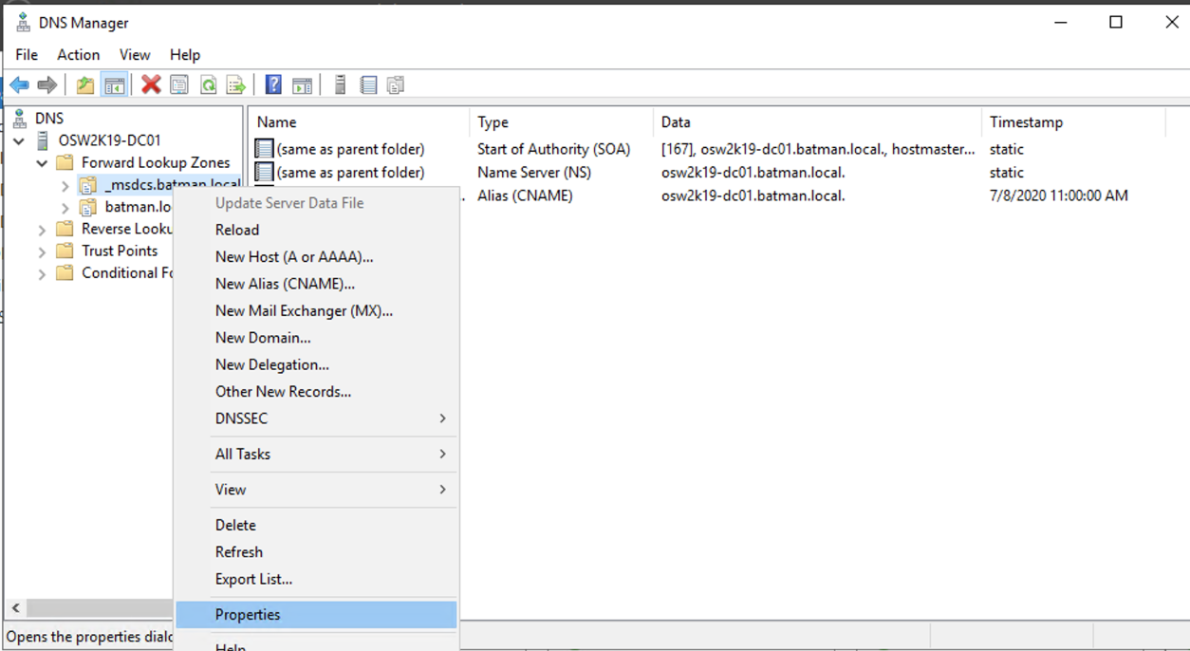Expand the Trust Points node
1190x651 pixels.
point(41,251)
